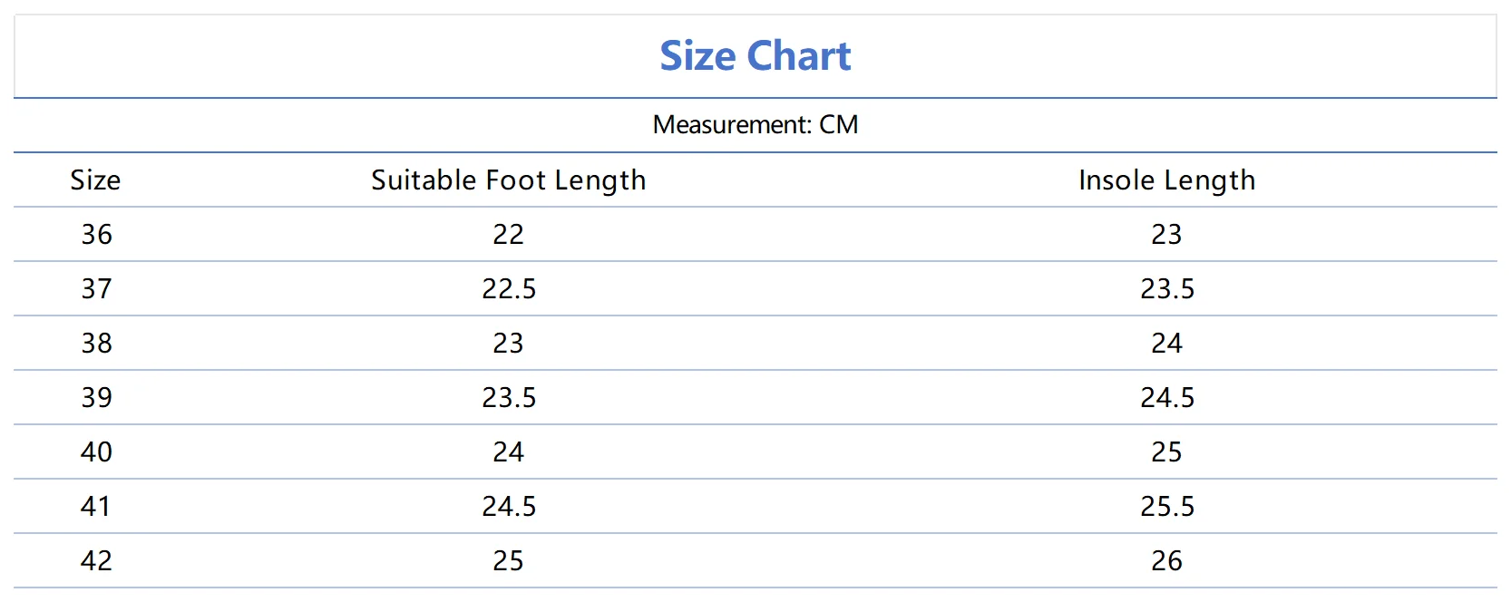Select the Measurement: CM label
The height and width of the screenshot is (602, 1511).
click(755, 124)
